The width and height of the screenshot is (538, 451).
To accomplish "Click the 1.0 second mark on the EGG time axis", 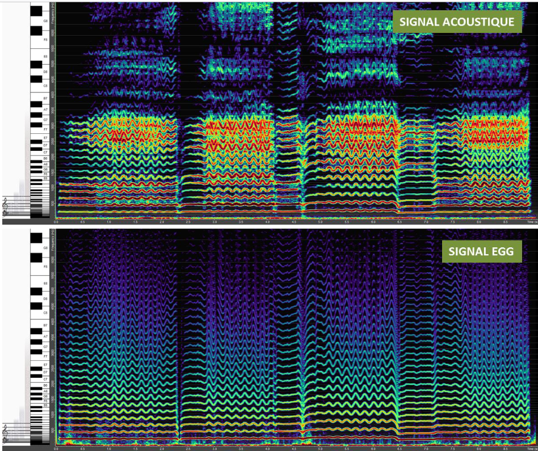I will 108,448.
